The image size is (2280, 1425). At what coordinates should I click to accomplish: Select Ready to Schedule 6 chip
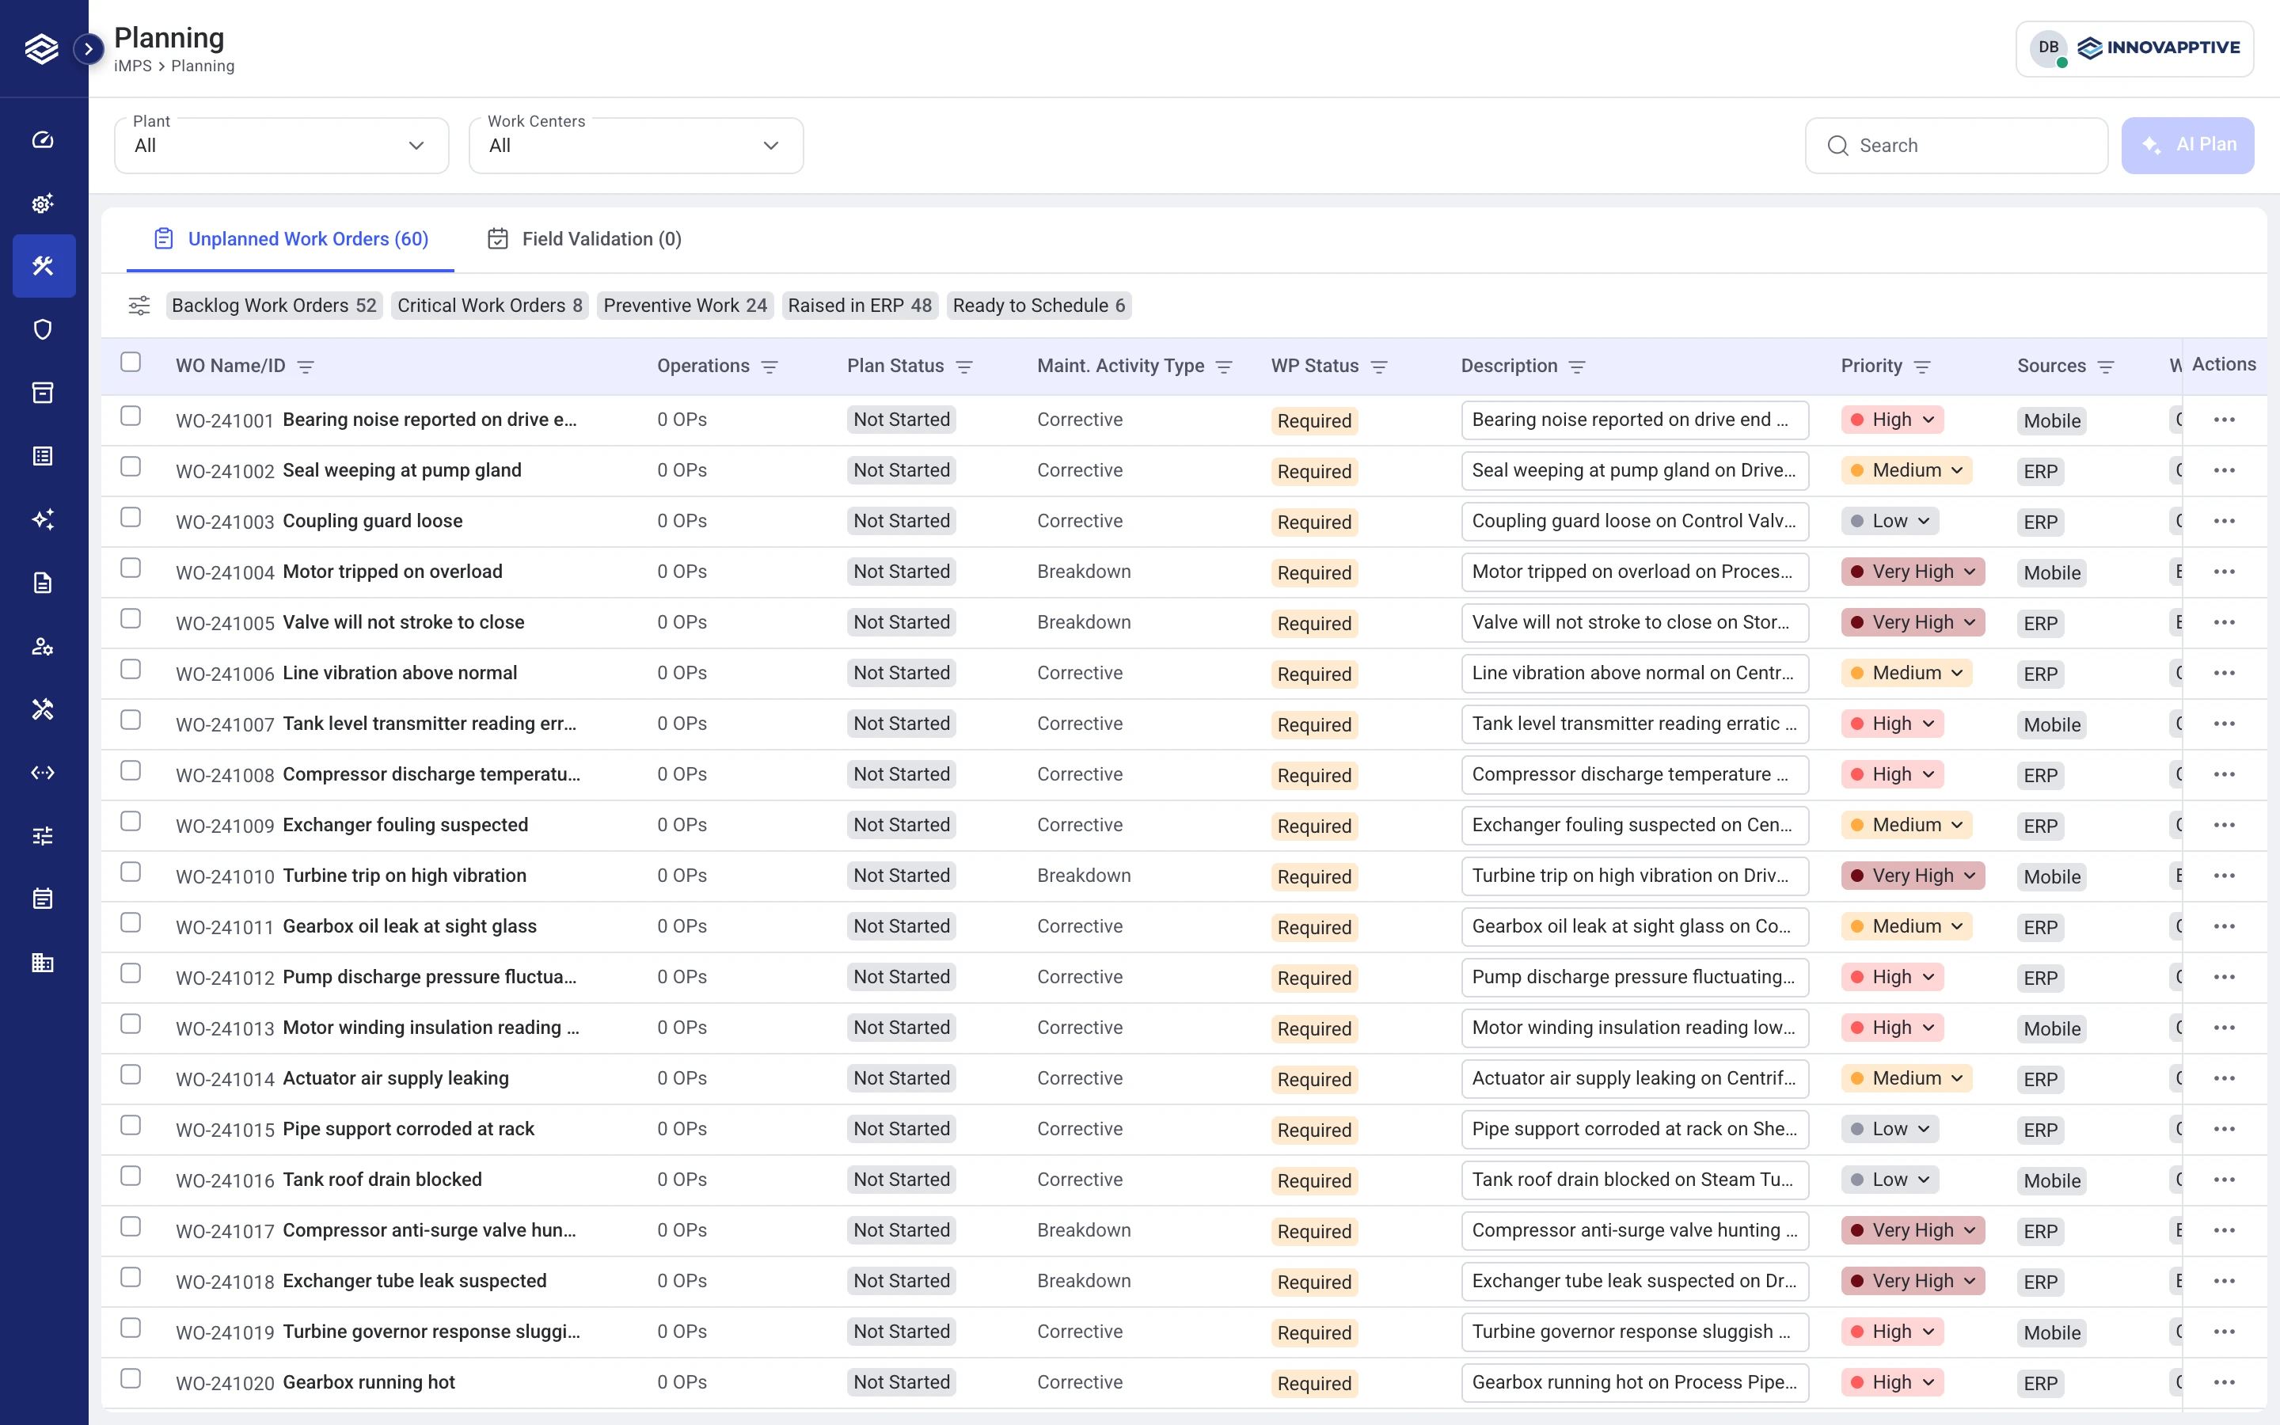tap(1038, 306)
